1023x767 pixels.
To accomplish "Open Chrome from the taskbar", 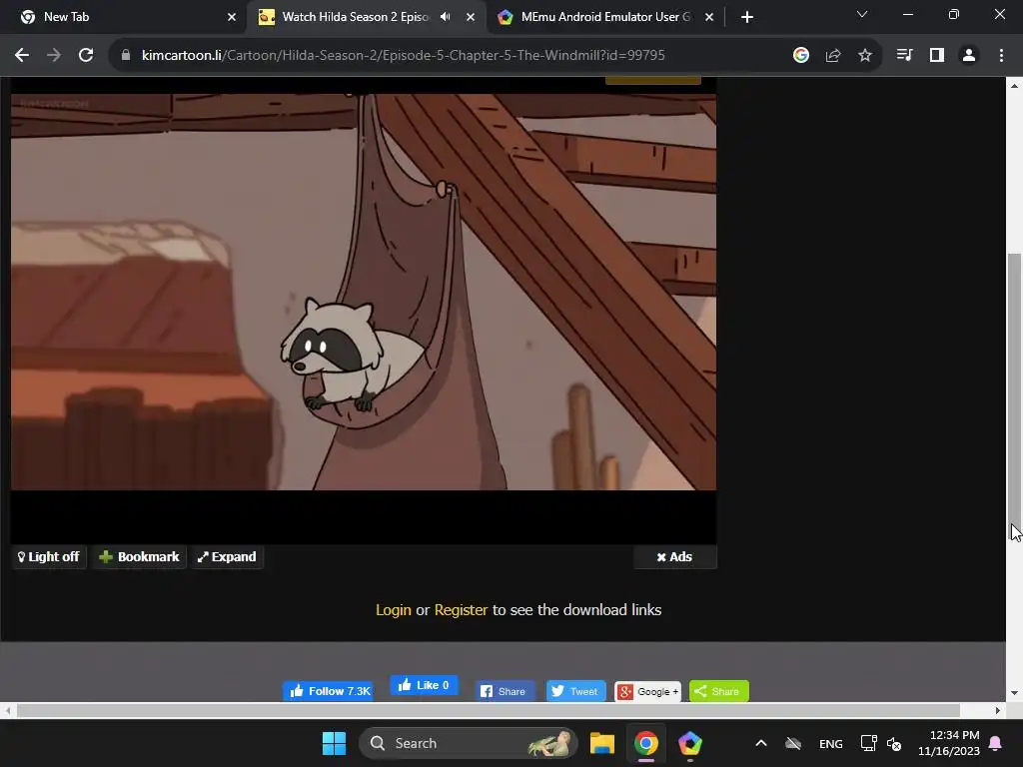I will pyautogui.click(x=646, y=743).
